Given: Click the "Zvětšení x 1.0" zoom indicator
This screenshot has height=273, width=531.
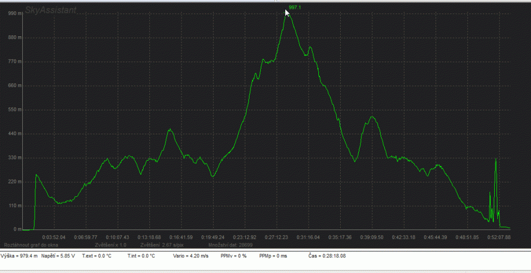Looking at the screenshot, I should click(x=110, y=243).
